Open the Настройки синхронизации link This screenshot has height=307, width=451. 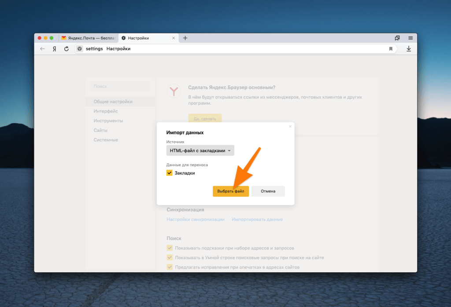(196, 219)
